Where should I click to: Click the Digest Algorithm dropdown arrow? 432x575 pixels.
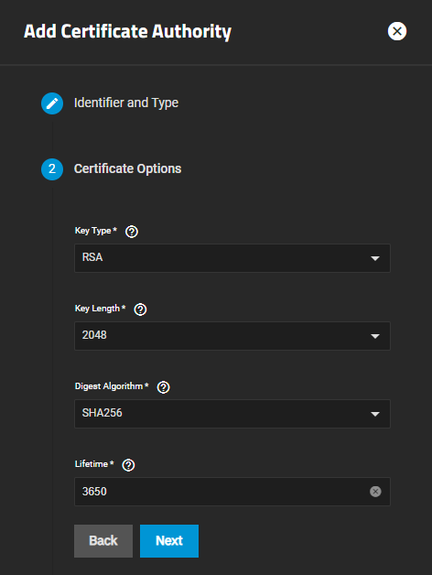coord(374,414)
